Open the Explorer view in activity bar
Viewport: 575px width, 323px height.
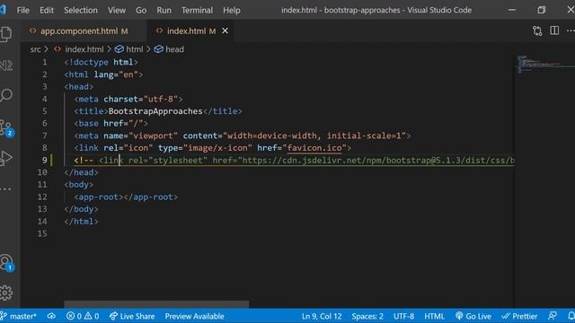click(6, 34)
